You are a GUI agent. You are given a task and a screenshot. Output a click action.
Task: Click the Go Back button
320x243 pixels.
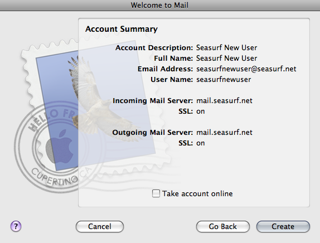coord(223,226)
